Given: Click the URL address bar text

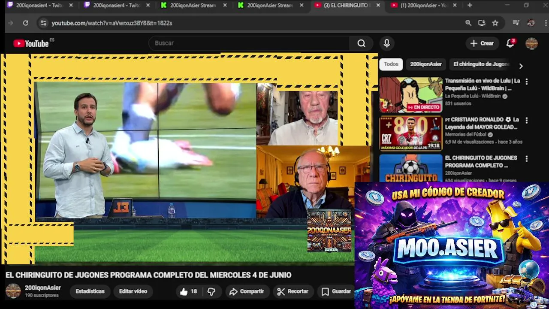Looking at the screenshot, I should coord(112,23).
